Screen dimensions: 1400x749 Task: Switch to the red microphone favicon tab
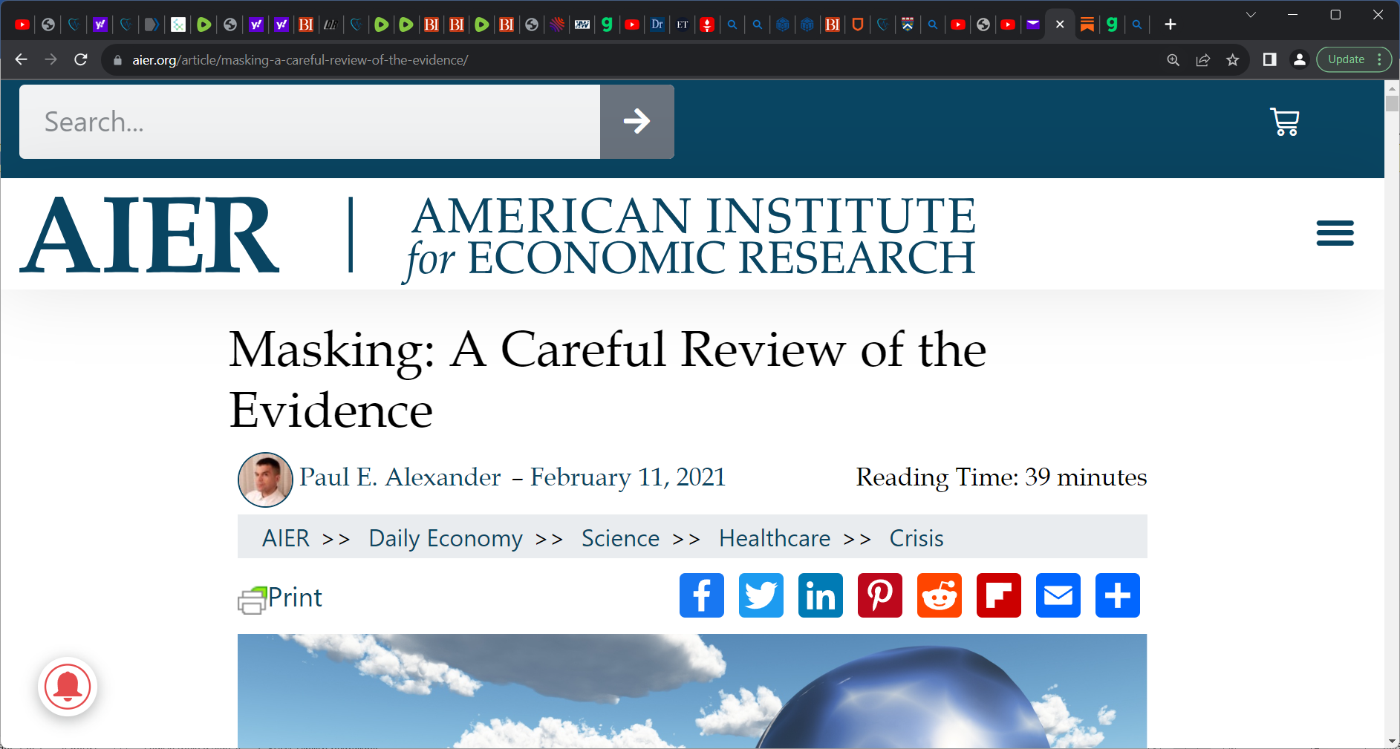pyautogui.click(x=707, y=24)
